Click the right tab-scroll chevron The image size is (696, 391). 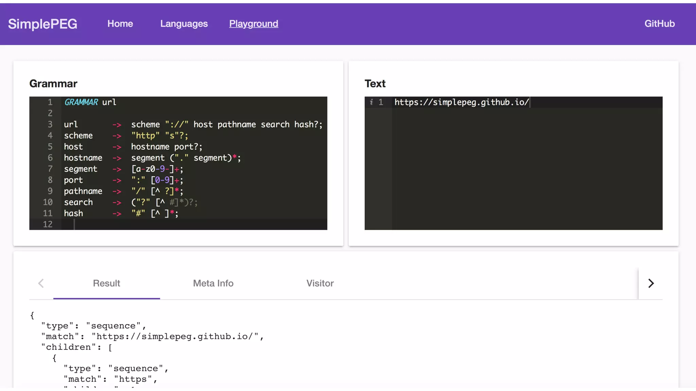coord(651,283)
